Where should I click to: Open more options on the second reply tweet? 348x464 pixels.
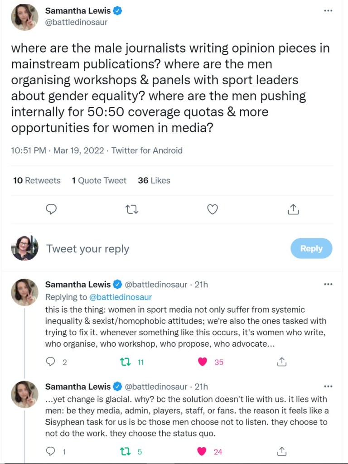pyautogui.click(x=328, y=387)
